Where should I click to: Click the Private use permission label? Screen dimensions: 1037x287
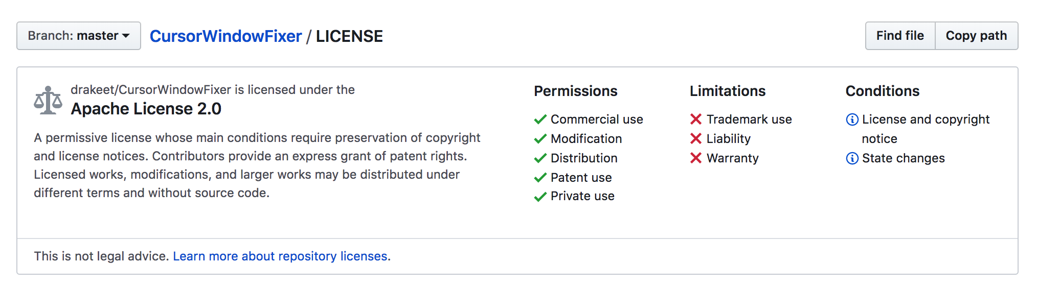pyautogui.click(x=582, y=196)
